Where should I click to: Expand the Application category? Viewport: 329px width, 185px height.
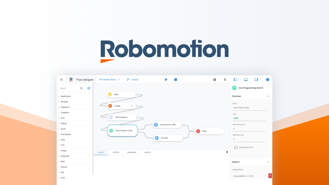[75, 96]
